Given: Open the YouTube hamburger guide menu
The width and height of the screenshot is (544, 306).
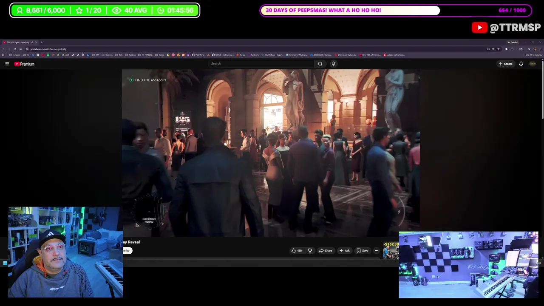Looking at the screenshot, I should point(7,64).
